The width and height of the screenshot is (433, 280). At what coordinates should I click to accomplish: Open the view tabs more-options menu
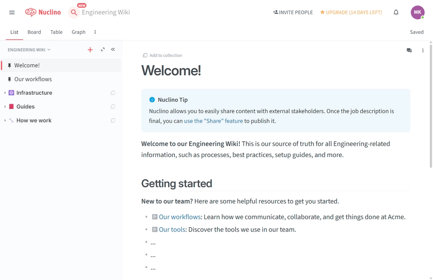tap(95, 32)
